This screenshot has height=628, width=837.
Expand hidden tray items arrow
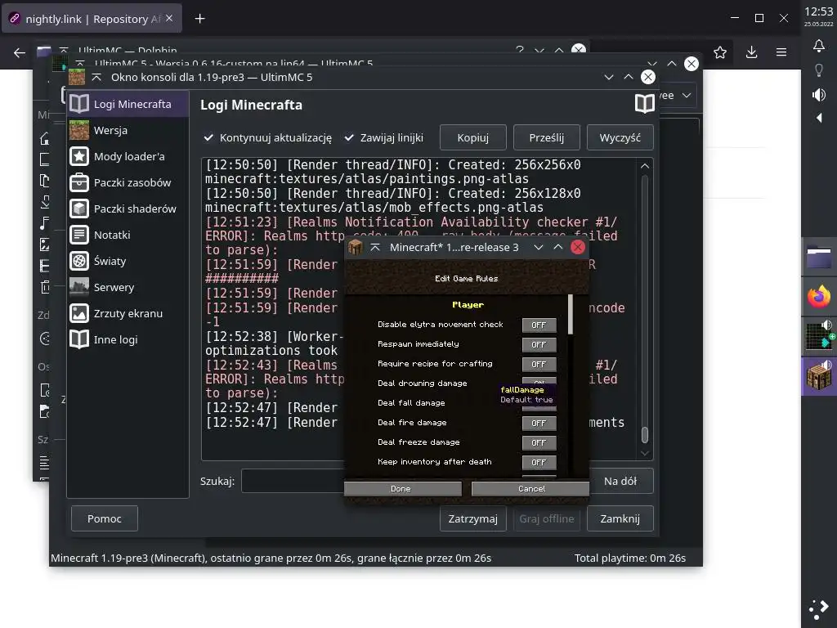[819, 118]
